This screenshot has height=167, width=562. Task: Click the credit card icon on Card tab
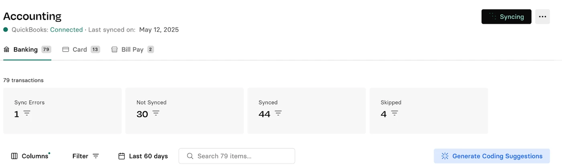66,50
